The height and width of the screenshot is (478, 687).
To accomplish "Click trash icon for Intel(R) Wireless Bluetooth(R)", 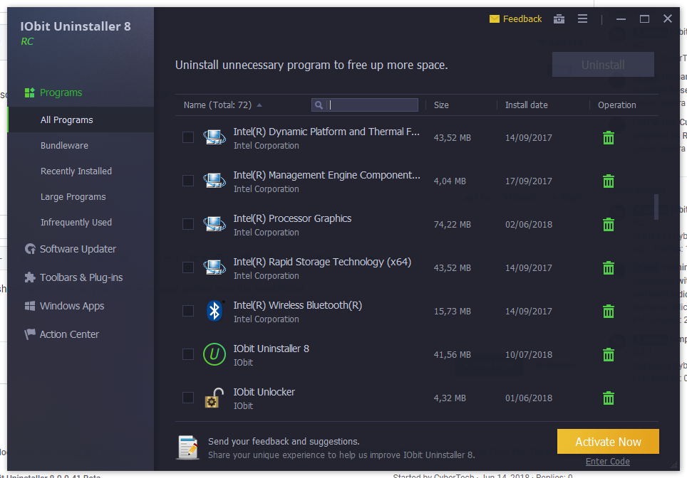I will click(608, 312).
